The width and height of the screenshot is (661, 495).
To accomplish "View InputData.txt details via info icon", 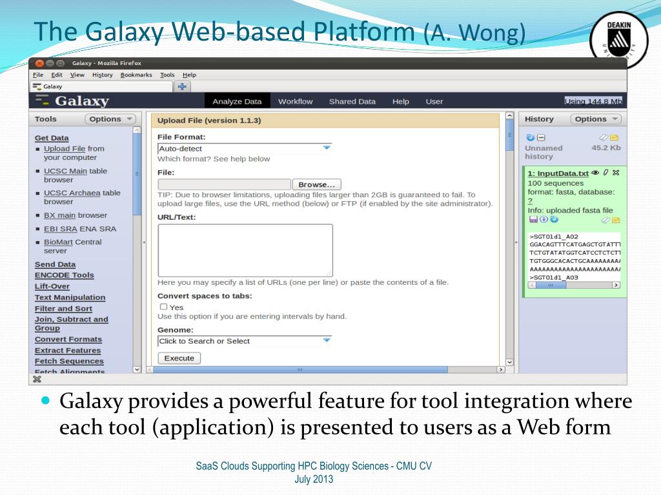I will tap(544, 219).
